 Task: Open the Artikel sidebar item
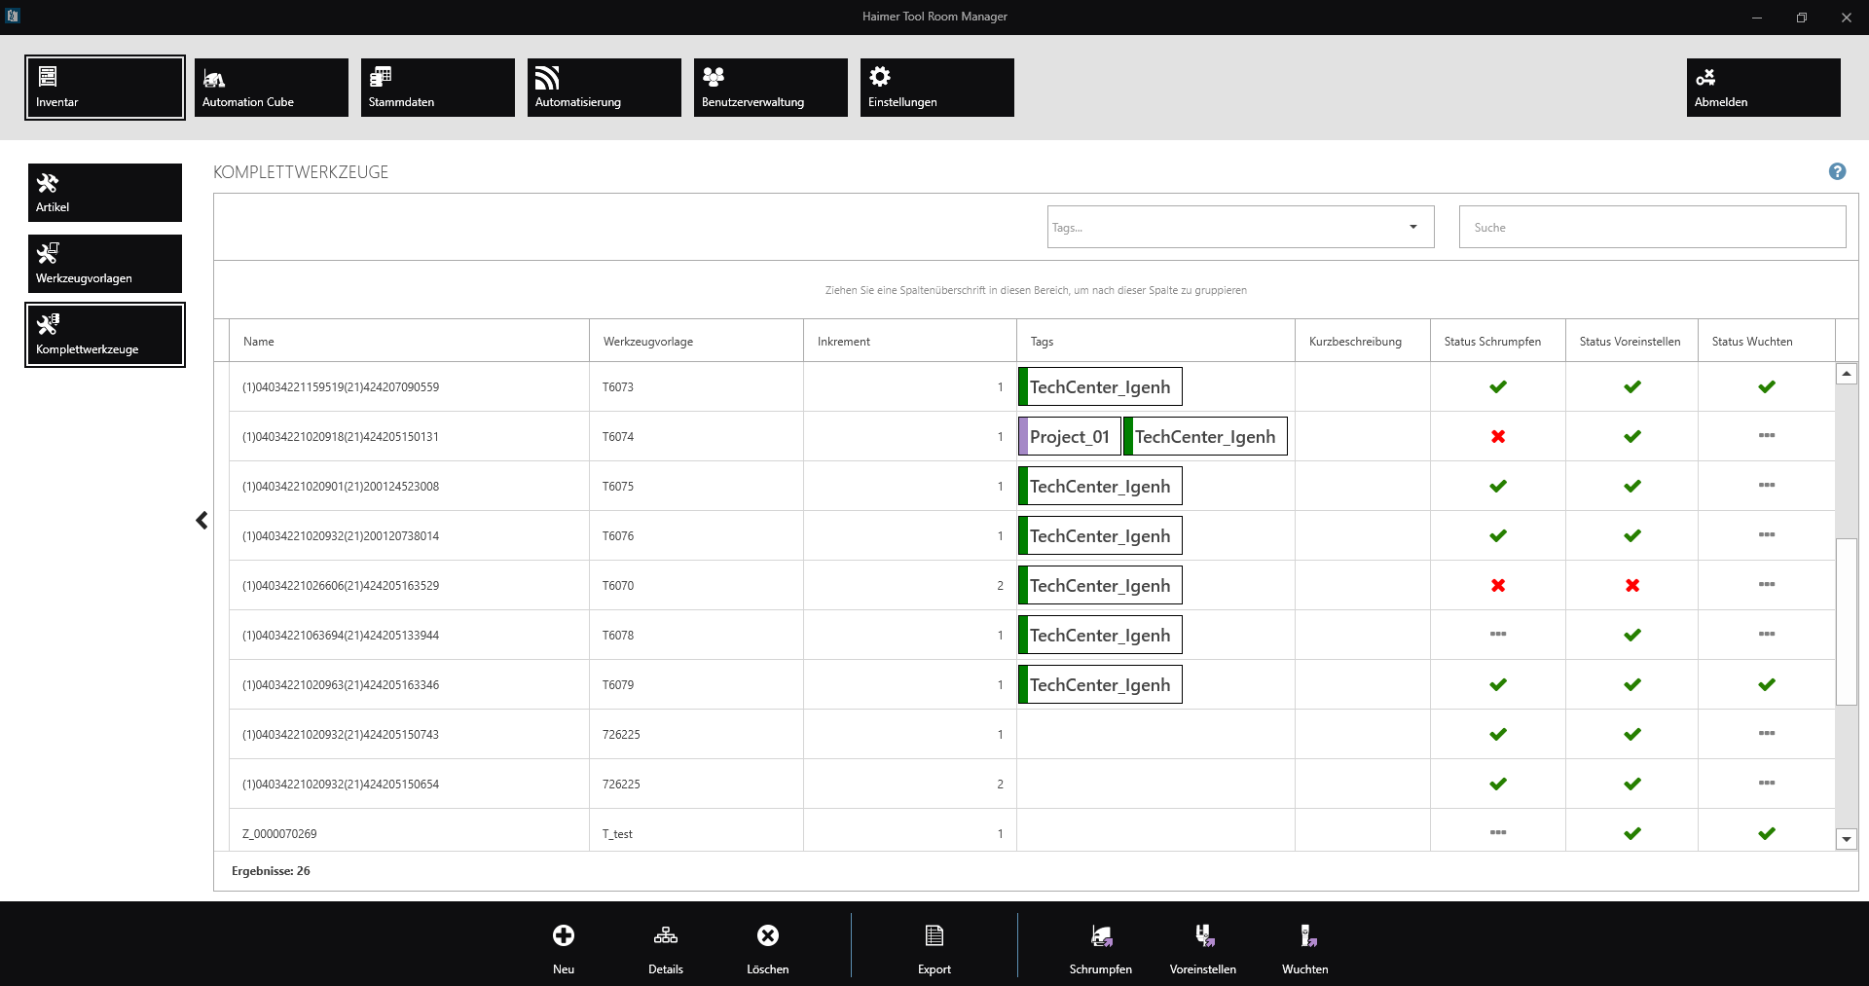[105, 193]
